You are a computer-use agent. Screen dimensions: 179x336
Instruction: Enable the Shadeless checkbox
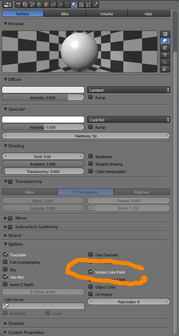pyautogui.click(x=91, y=156)
